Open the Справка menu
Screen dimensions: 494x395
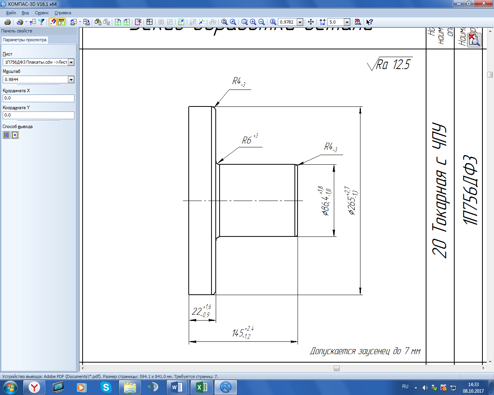tap(63, 13)
